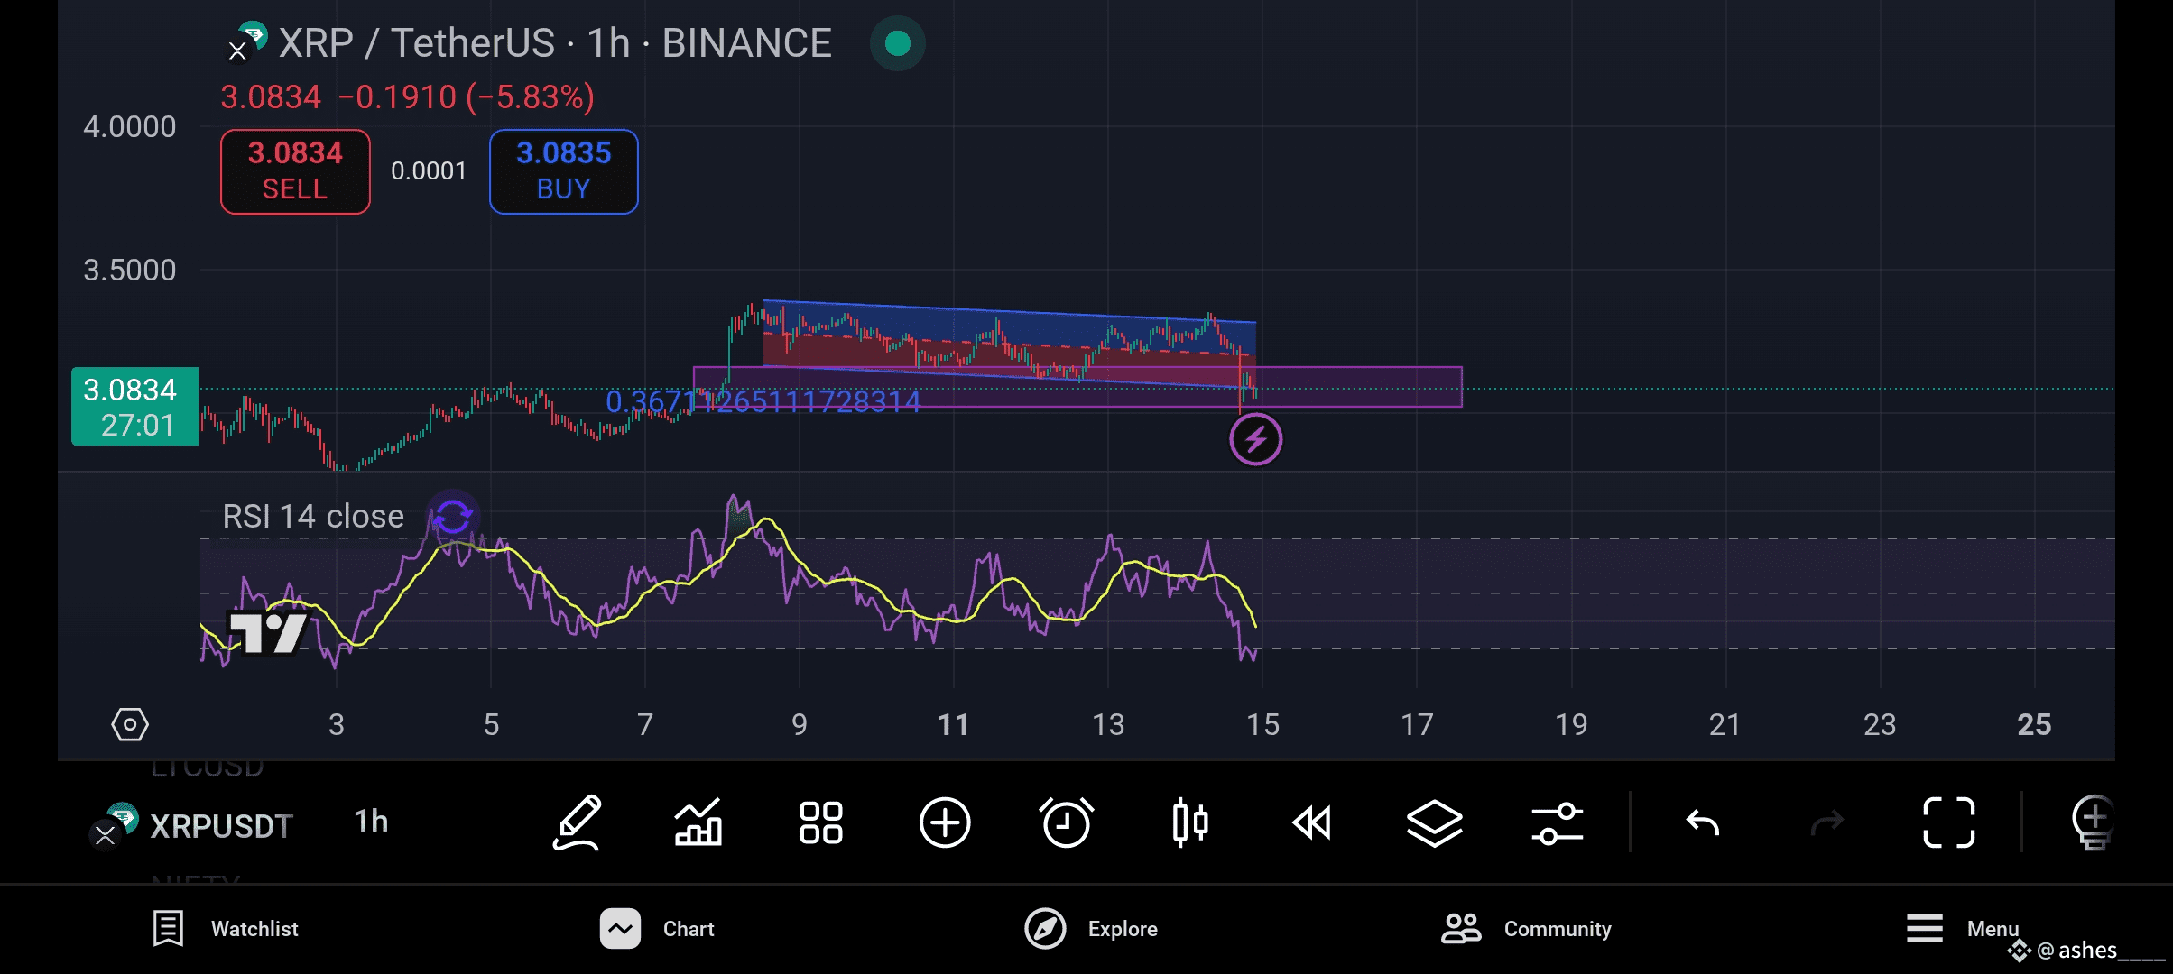The width and height of the screenshot is (2173, 974).
Task: Select the blue descending channel drawing
Action: (x=1009, y=343)
